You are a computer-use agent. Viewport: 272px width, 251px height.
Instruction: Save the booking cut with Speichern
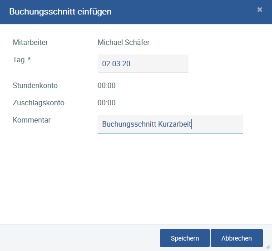click(185, 238)
